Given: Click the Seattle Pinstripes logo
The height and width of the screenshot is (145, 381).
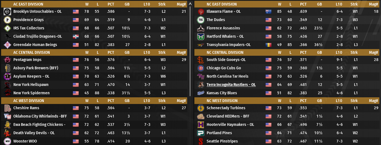Looking at the screenshot, I should (201, 141).
